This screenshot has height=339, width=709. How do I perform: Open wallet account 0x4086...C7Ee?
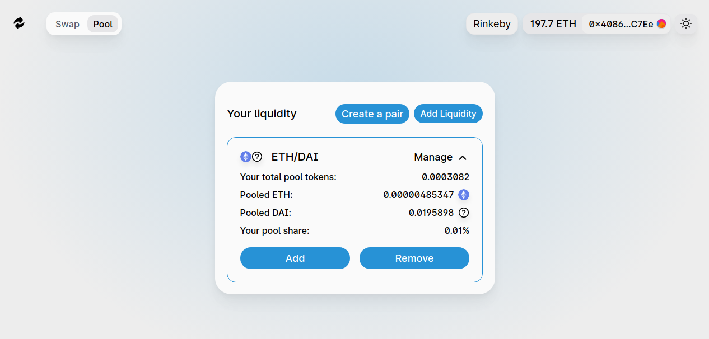(x=621, y=24)
